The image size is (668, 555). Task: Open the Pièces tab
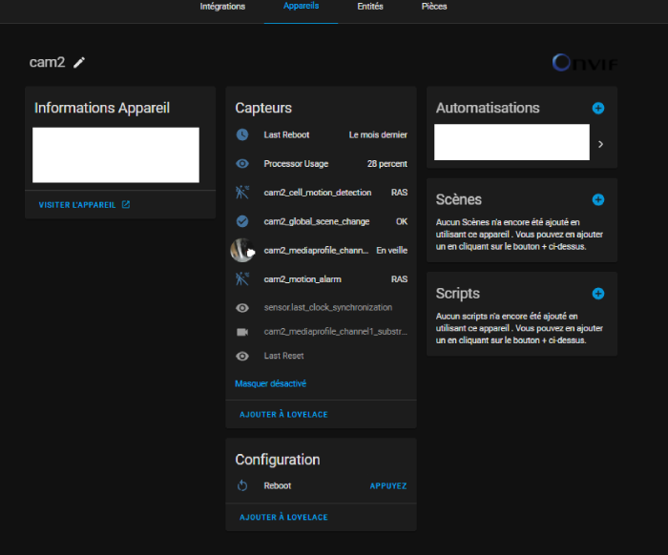[x=434, y=7]
